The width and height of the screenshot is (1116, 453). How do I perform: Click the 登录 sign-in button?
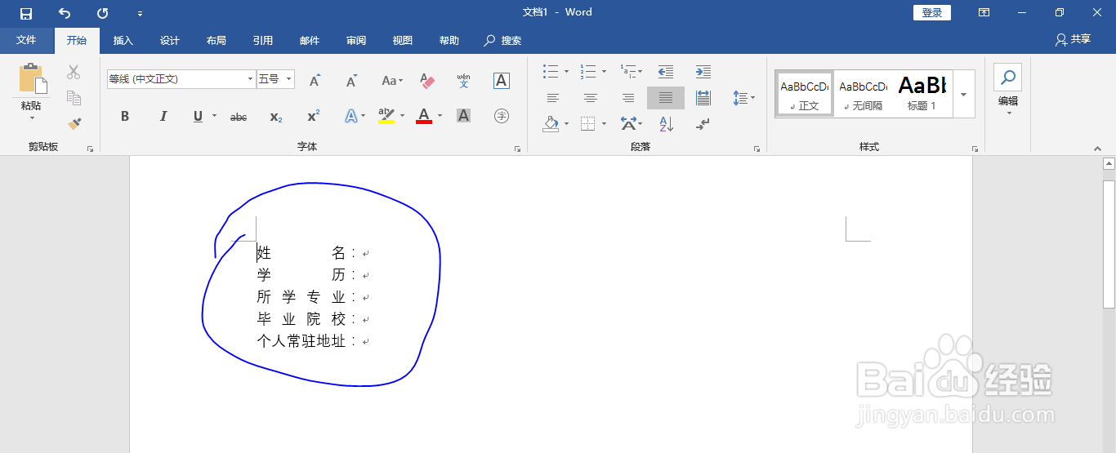tap(932, 12)
